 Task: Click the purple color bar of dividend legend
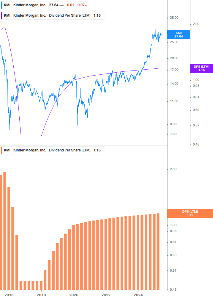click(2, 16)
